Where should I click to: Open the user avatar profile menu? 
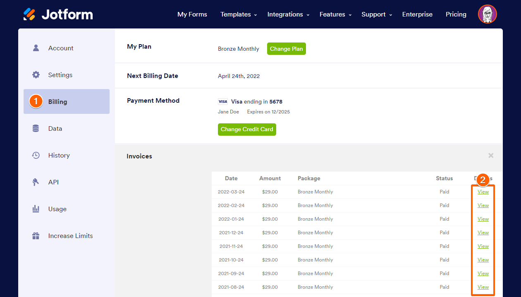(x=488, y=14)
